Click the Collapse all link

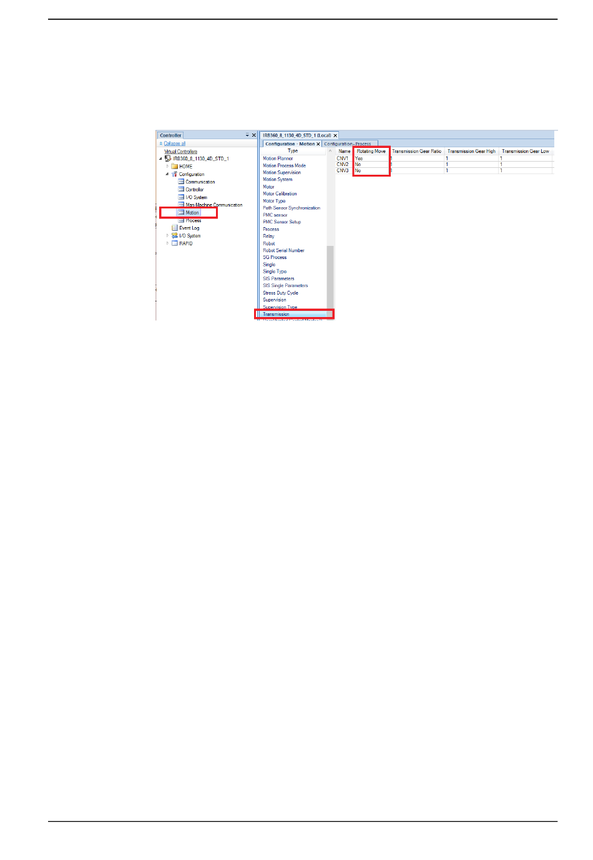tap(174, 144)
